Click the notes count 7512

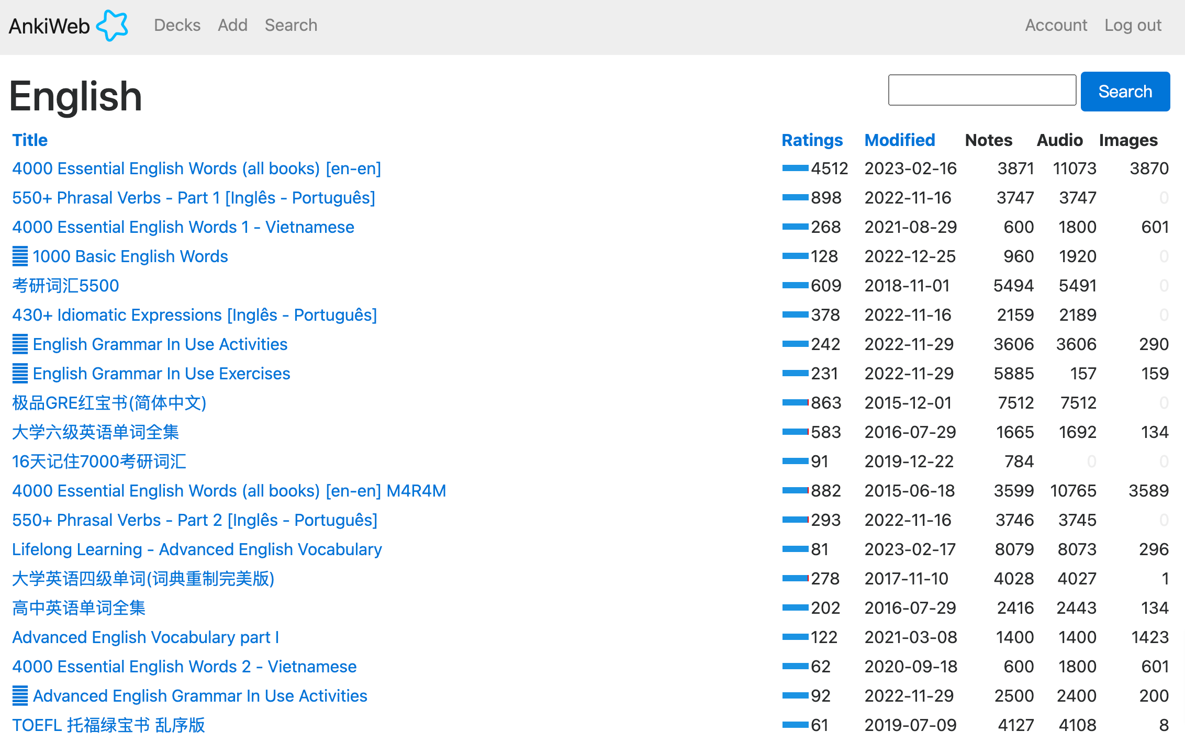(1016, 403)
